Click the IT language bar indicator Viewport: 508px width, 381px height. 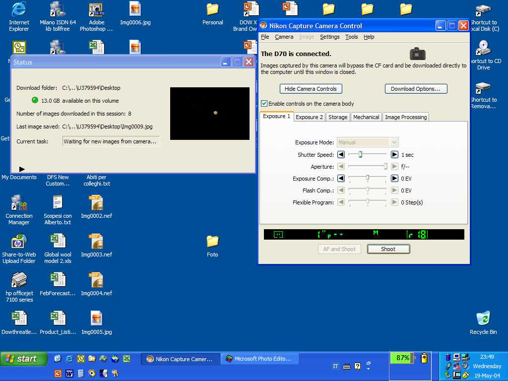tap(336, 366)
